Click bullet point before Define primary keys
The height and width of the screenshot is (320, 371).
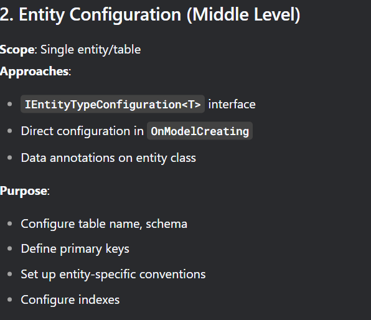(x=10, y=249)
